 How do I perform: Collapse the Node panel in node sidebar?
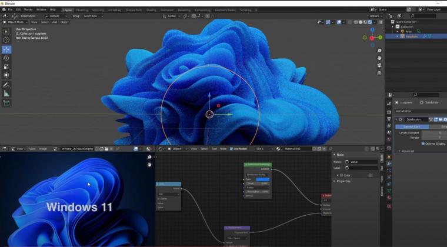coord(339,155)
